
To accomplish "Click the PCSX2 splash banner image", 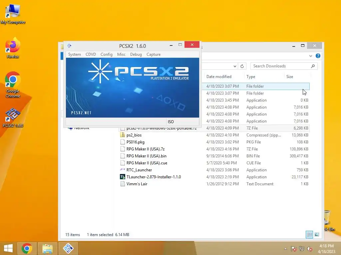I will pos(133,88).
